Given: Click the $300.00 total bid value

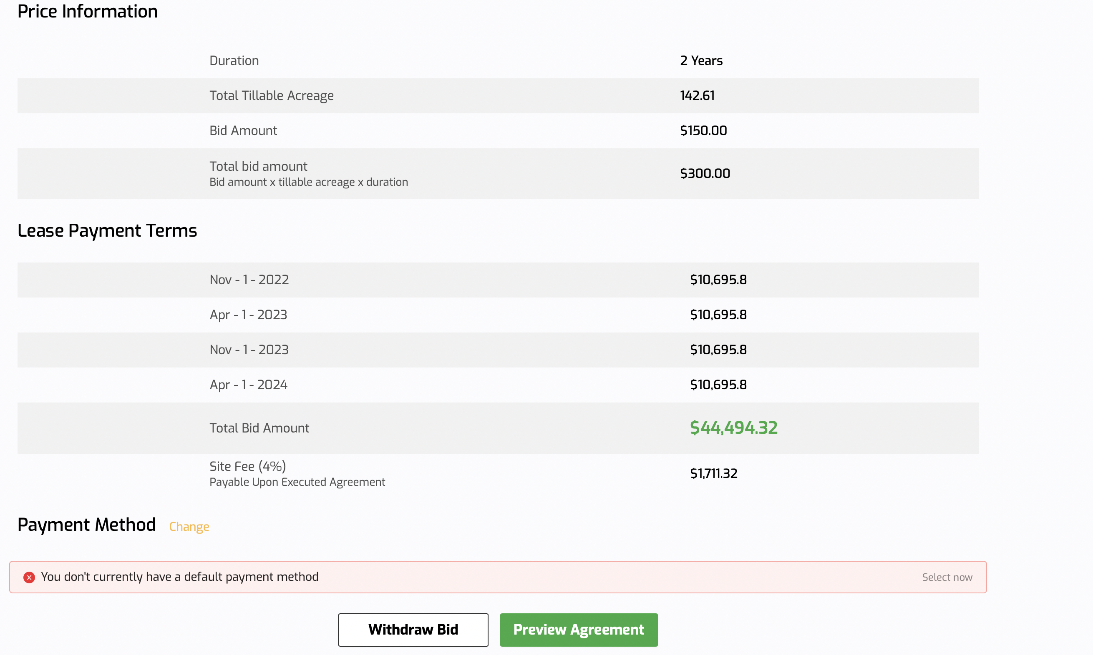Looking at the screenshot, I should point(705,173).
